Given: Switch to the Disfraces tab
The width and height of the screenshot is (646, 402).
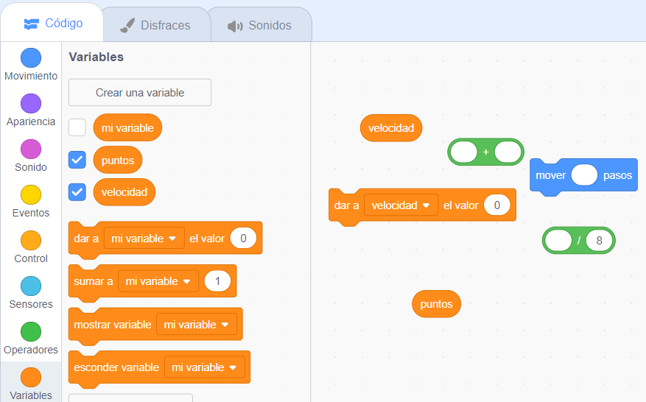Looking at the screenshot, I should click(x=156, y=25).
